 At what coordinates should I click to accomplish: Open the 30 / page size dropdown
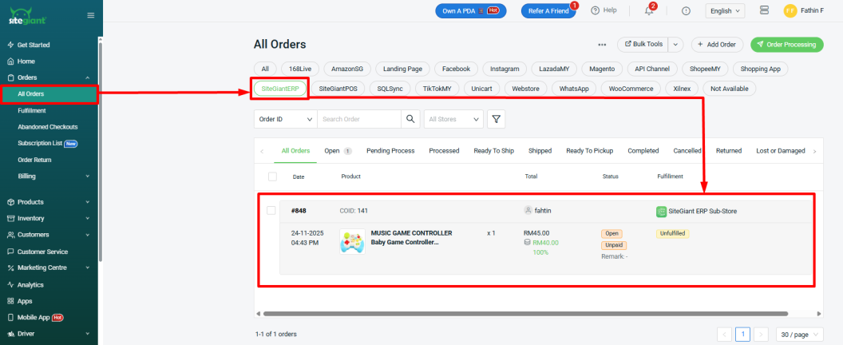[798, 334]
